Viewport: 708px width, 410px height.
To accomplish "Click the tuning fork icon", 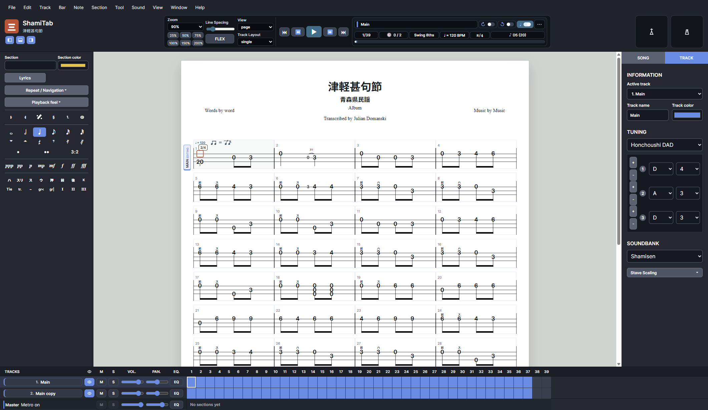I will click(x=651, y=32).
